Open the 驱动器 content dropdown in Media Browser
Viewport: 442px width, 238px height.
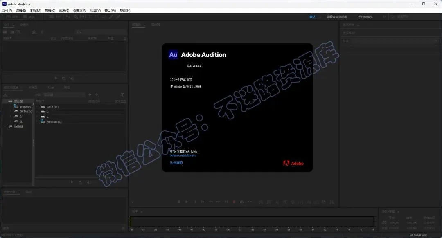pos(64,94)
